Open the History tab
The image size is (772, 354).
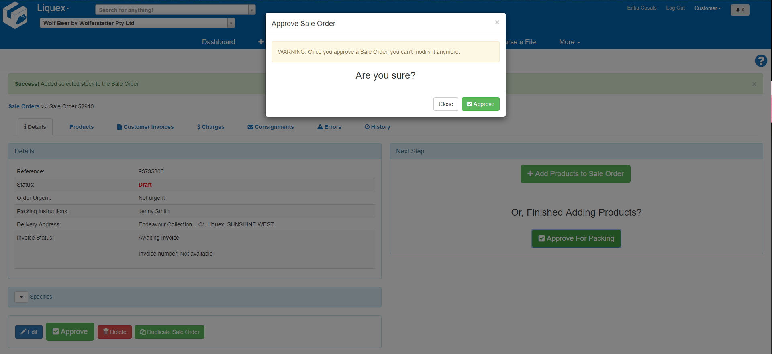(377, 127)
